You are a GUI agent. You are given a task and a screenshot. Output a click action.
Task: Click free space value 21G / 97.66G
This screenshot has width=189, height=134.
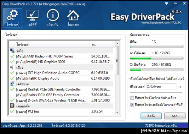(x=161, y=65)
